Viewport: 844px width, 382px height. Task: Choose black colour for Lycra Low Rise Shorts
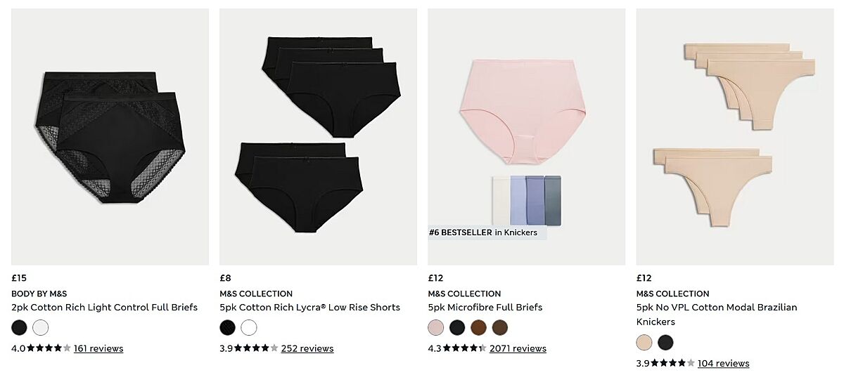[228, 327]
